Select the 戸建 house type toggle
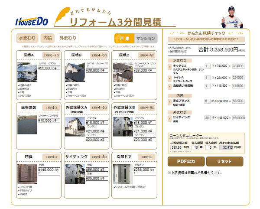The height and width of the screenshot is (209, 260). [x=124, y=38]
